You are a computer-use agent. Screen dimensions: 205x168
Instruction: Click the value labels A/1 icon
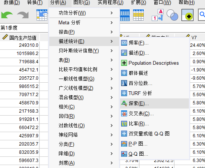click(158, 15)
